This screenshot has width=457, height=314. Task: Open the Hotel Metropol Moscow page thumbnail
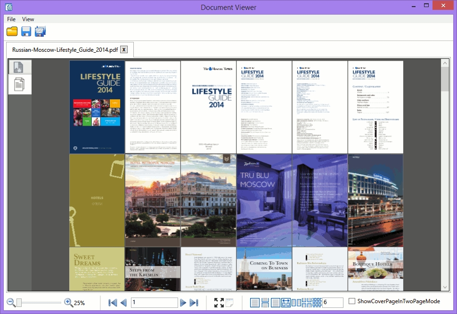click(153, 201)
